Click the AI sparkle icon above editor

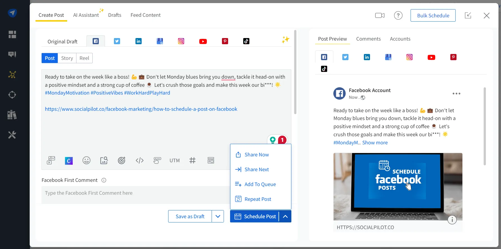click(x=285, y=40)
